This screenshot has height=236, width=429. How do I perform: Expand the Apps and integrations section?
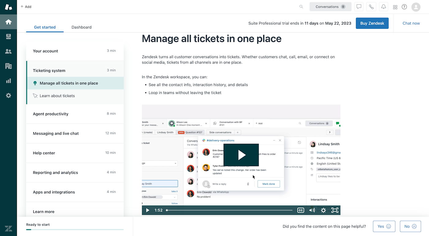point(75,192)
